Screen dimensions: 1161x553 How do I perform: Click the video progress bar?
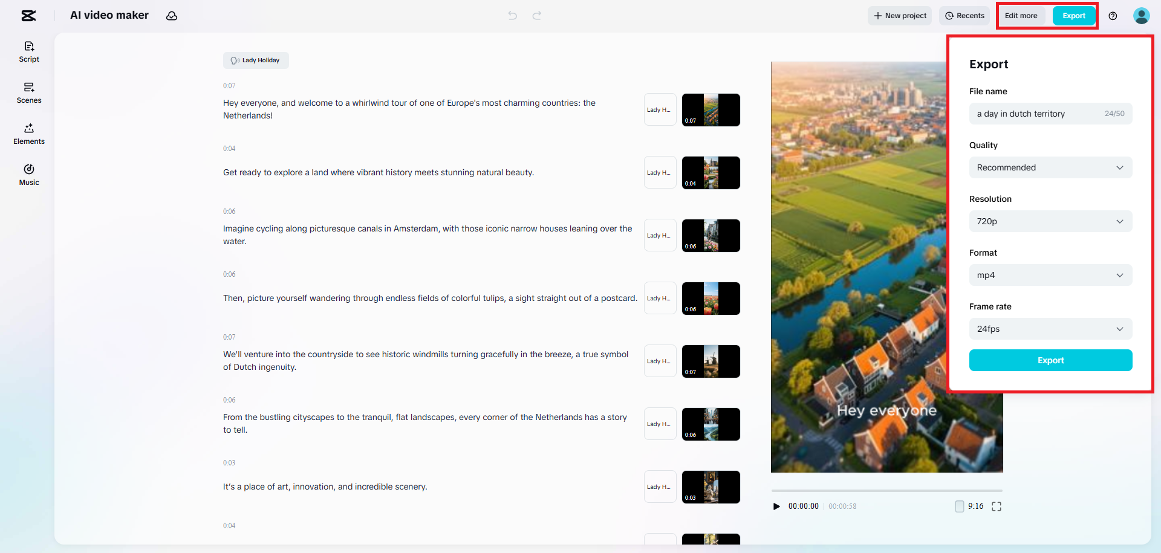click(886, 491)
